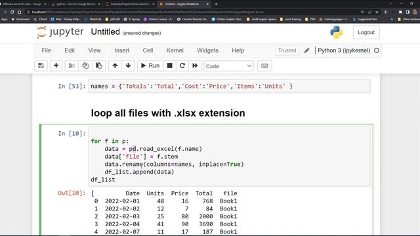
Task: Click the Python 3 (ipykernel) kernel label
Action: pyautogui.click(x=344, y=50)
